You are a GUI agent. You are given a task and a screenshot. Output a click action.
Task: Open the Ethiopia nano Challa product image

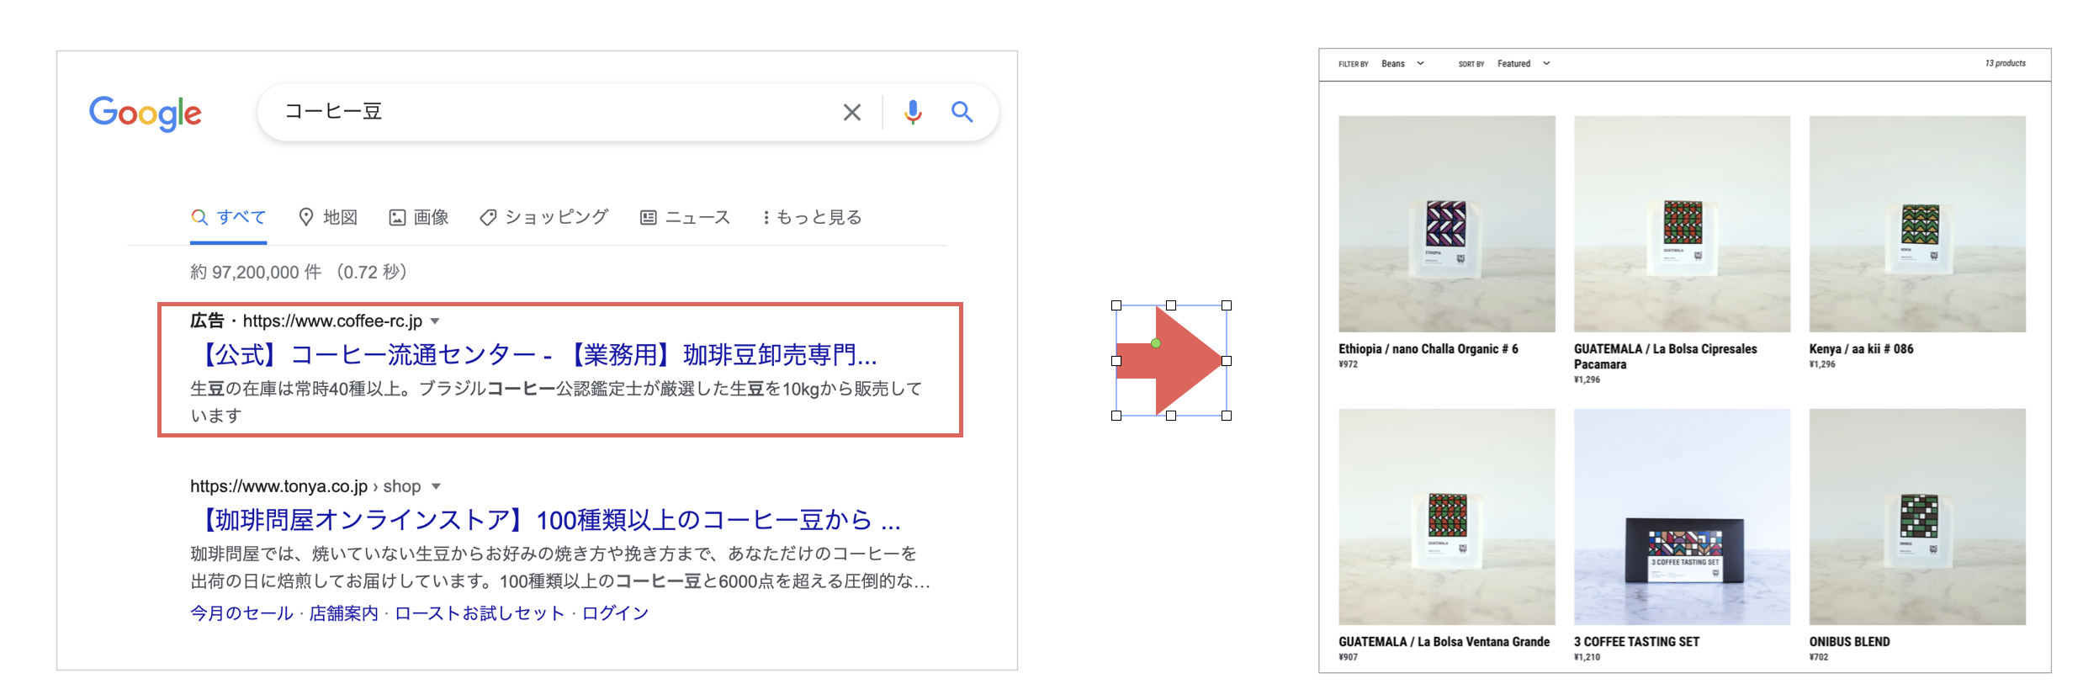pyautogui.click(x=1447, y=224)
